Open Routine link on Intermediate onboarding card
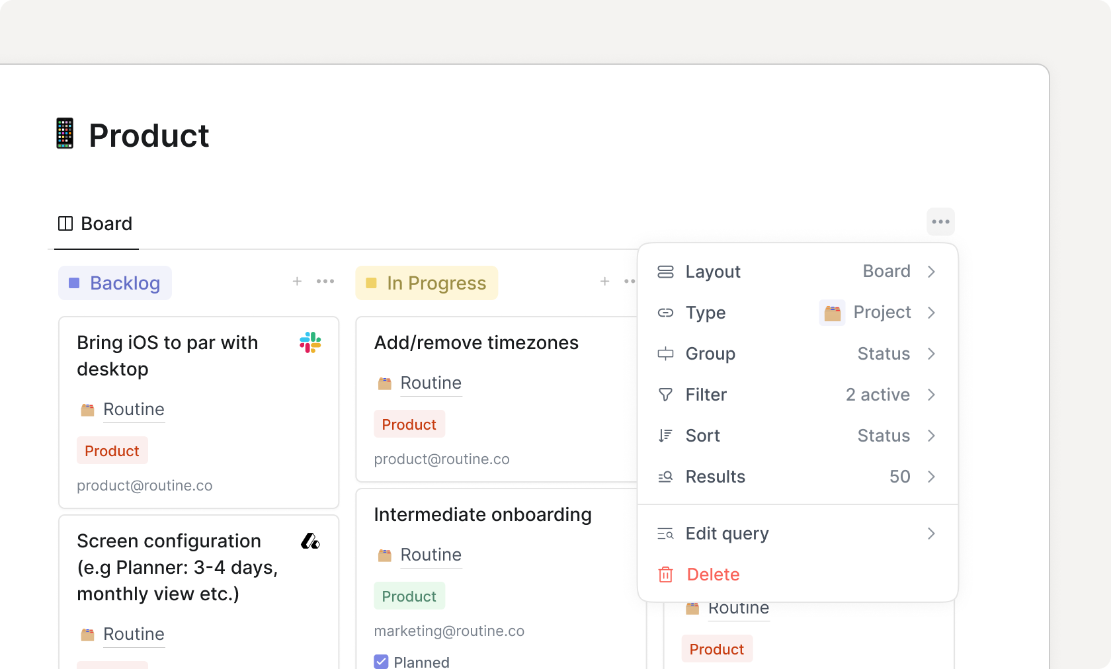The height and width of the screenshot is (669, 1111). pos(431,555)
